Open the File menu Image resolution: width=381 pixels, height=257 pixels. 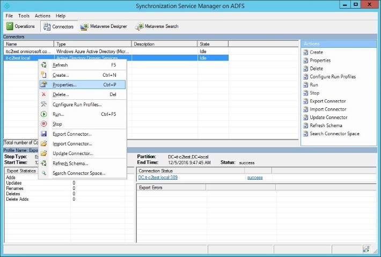(x=9, y=16)
